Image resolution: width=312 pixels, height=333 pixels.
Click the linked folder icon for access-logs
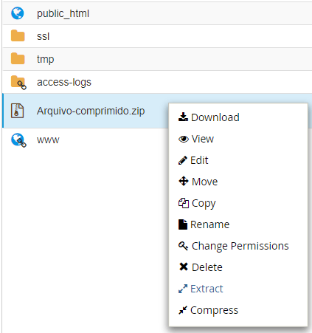pos(18,83)
